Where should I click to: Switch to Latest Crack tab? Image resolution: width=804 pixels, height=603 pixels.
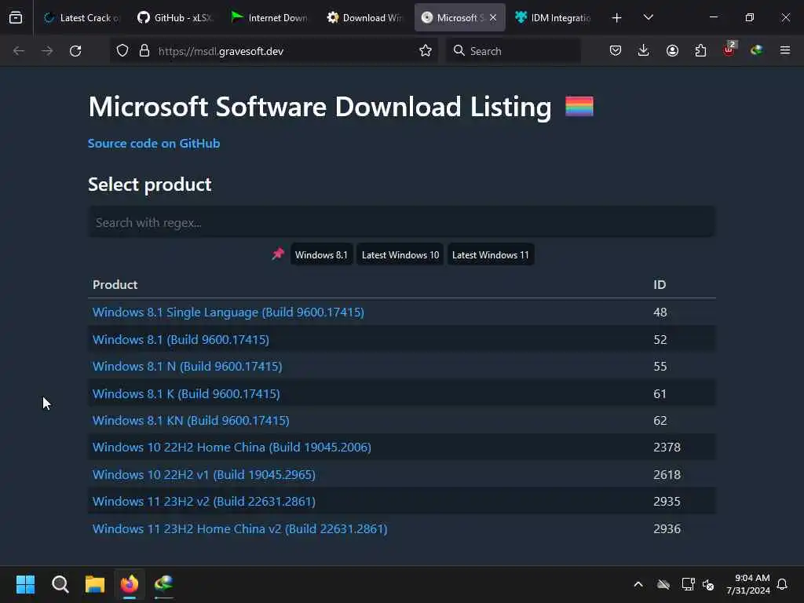coord(82,18)
